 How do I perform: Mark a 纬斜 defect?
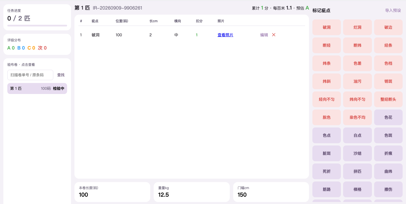(326, 81)
